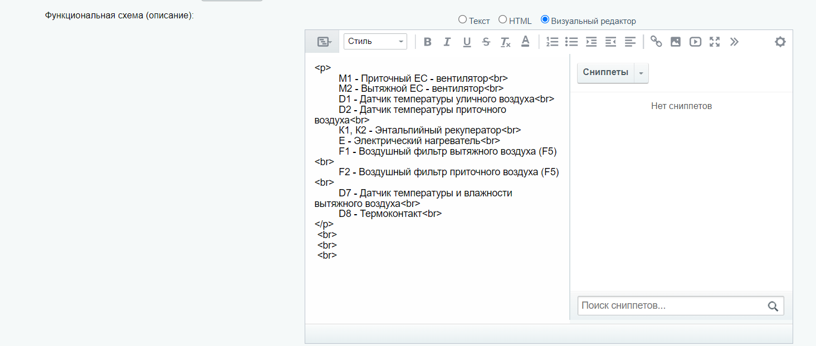Click the line 'D8 - Термоконтакт'
Viewport: 816px width, 346px height.
390,214
